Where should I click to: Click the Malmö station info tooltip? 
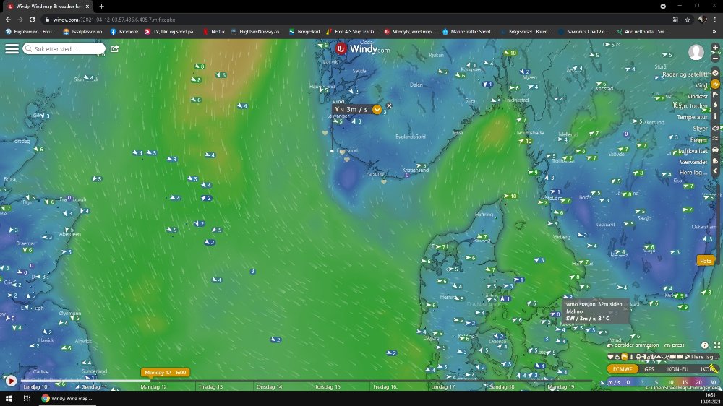click(596, 311)
